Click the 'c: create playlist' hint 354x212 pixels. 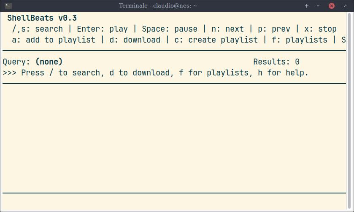pyautogui.click(x=216, y=40)
